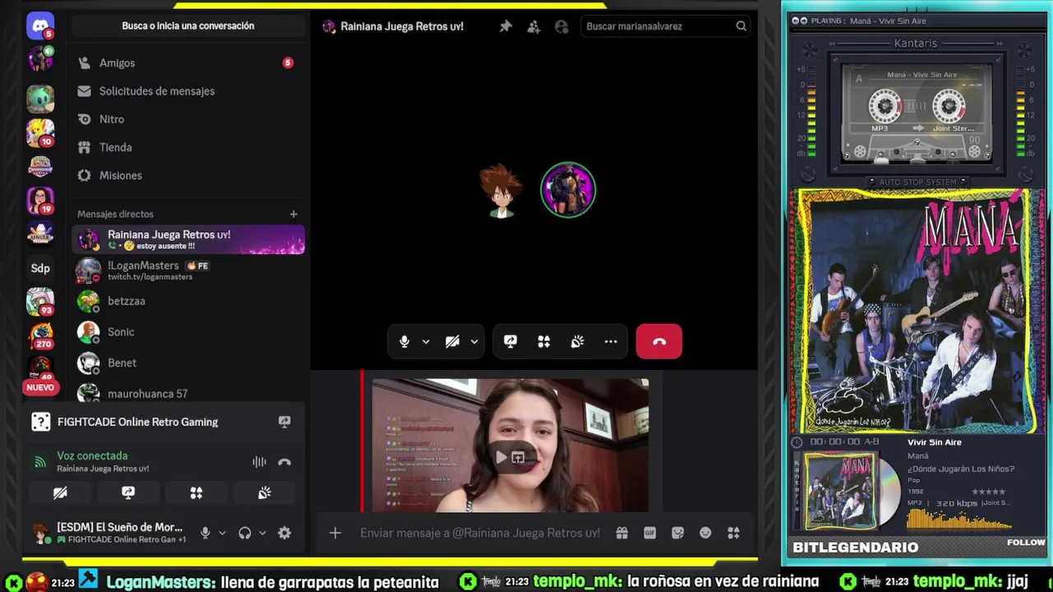The height and width of the screenshot is (592, 1053).
Task: Click the orange audio waveform progress
Action: click(960, 520)
